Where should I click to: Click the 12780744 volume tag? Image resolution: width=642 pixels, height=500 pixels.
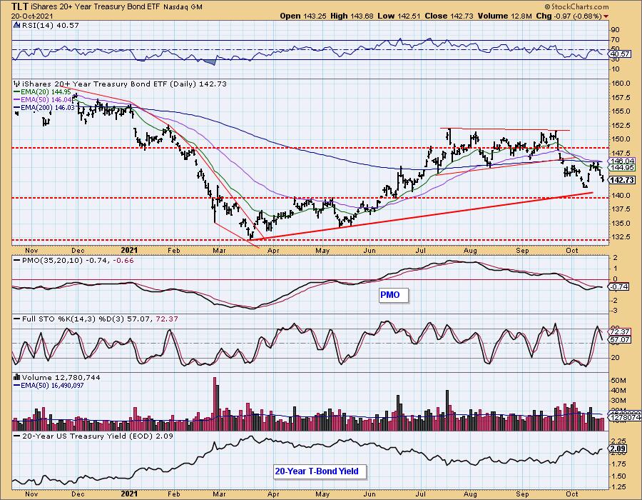[624, 417]
